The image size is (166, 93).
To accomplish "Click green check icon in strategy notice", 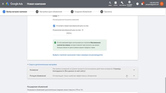I will click(55, 43).
